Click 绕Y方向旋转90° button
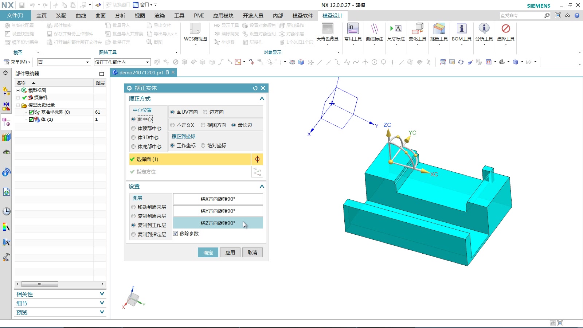 (x=218, y=211)
